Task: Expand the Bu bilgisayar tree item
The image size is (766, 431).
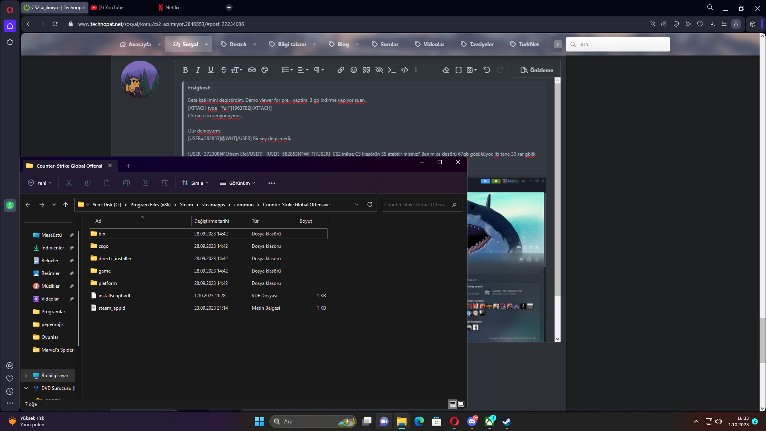Action: pos(26,376)
